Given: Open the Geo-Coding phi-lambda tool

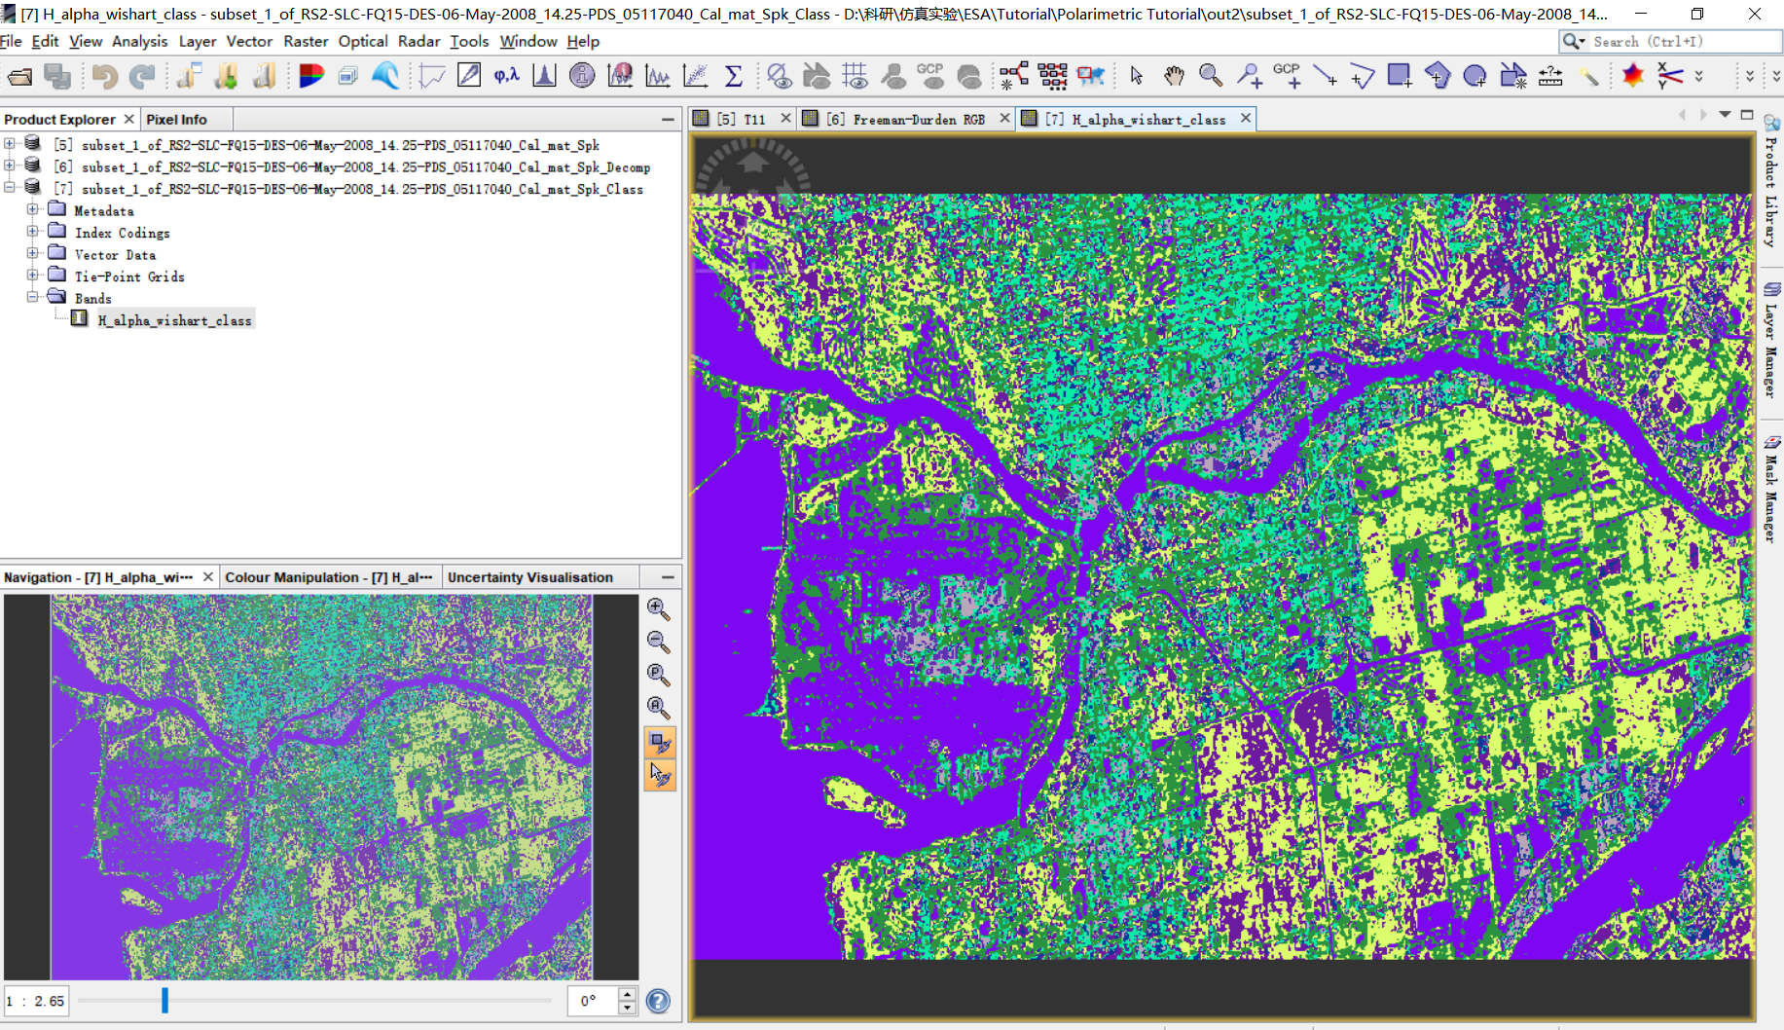Looking at the screenshot, I should 506,76.
